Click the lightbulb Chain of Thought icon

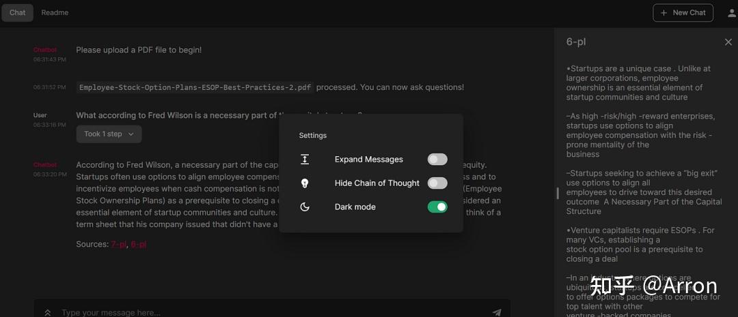coord(305,183)
